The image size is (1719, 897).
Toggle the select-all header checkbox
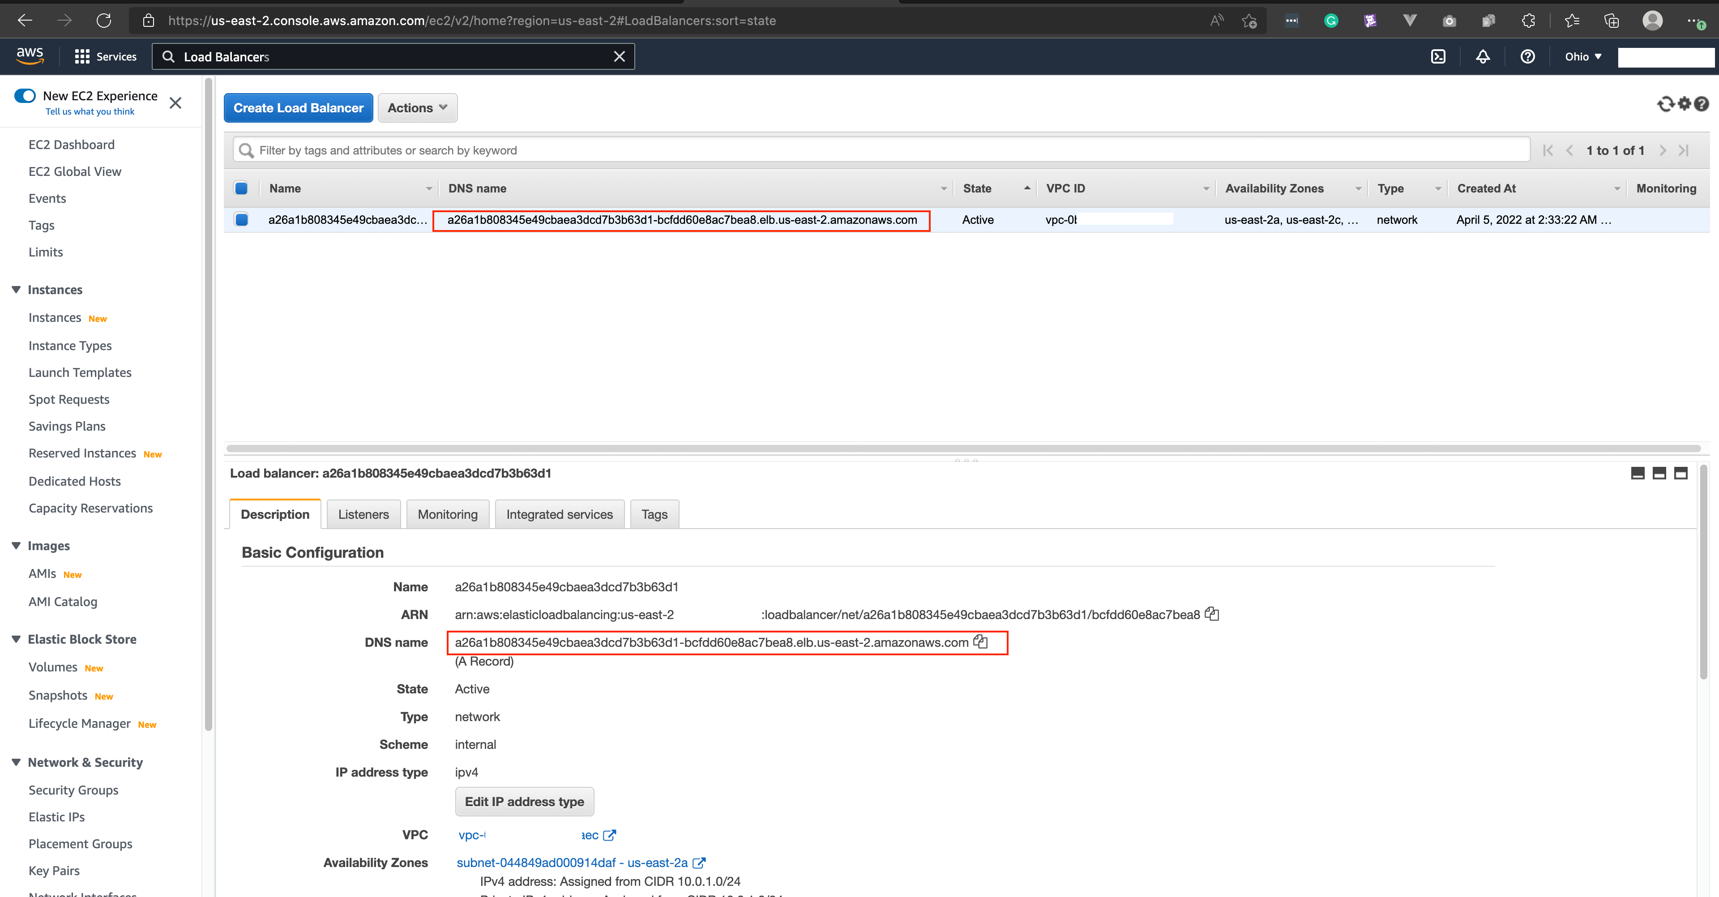(x=242, y=188)
